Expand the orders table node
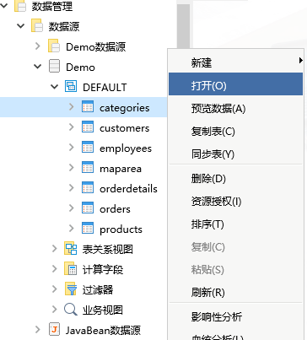Image resolution: width=307 pixels, height=340 pixels. coord(72,208)
